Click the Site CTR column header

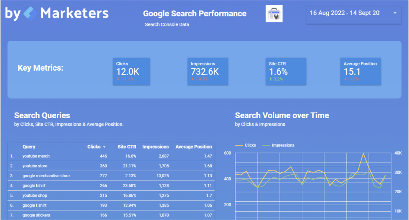127,147
